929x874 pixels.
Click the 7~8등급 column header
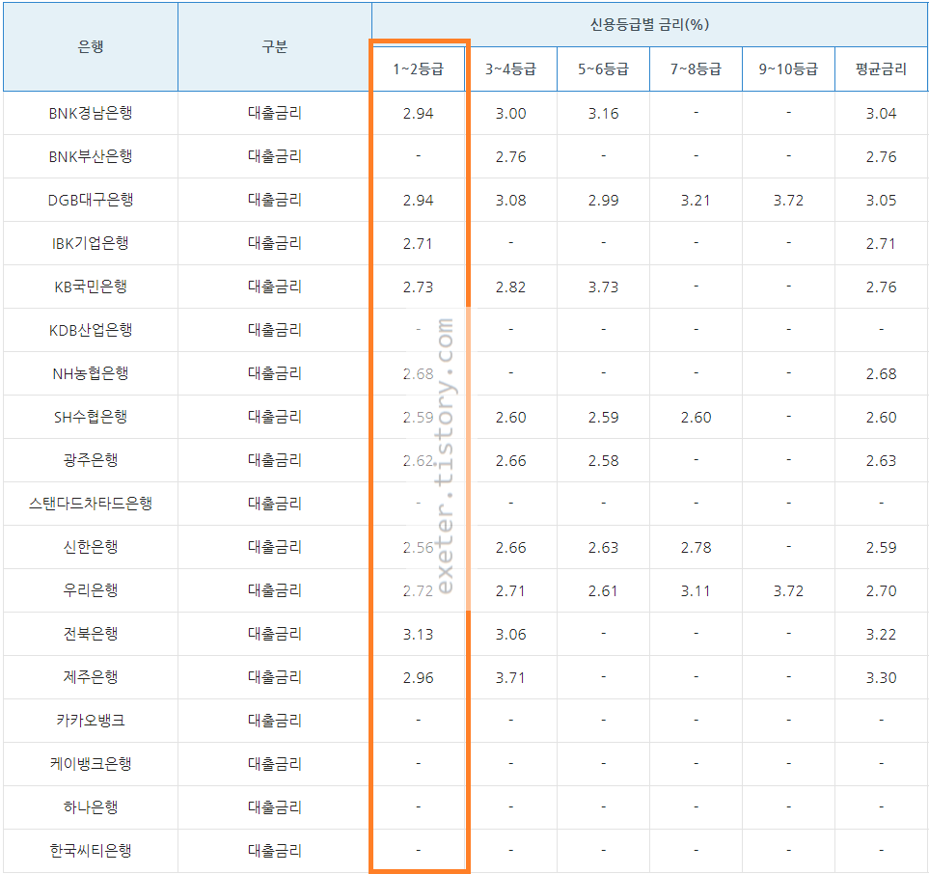(x=696, y=69)
